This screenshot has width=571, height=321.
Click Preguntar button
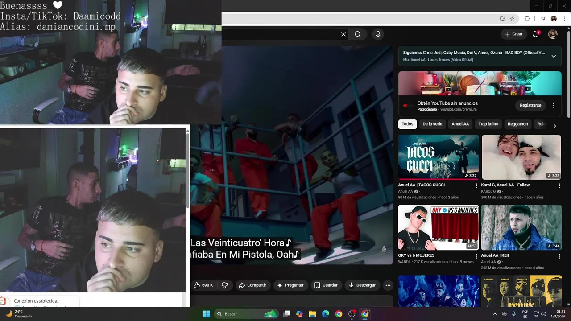290,285
